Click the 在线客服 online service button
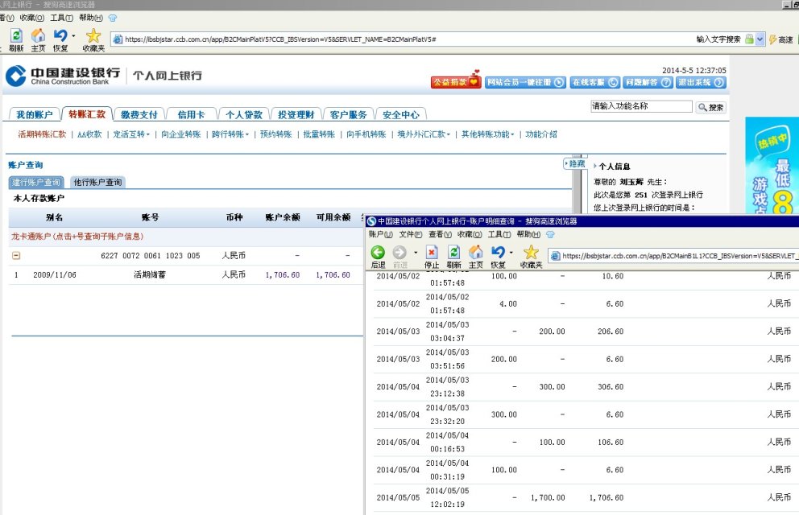799x515 pixels. pyautogui.click(x=594, y=82)
